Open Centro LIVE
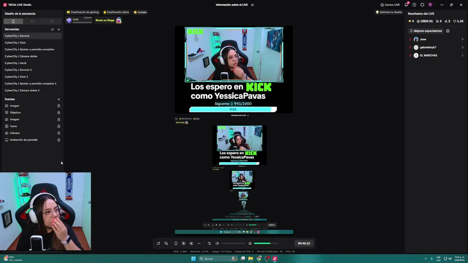The width and height of the screenshot is (468, 263). 390,5
